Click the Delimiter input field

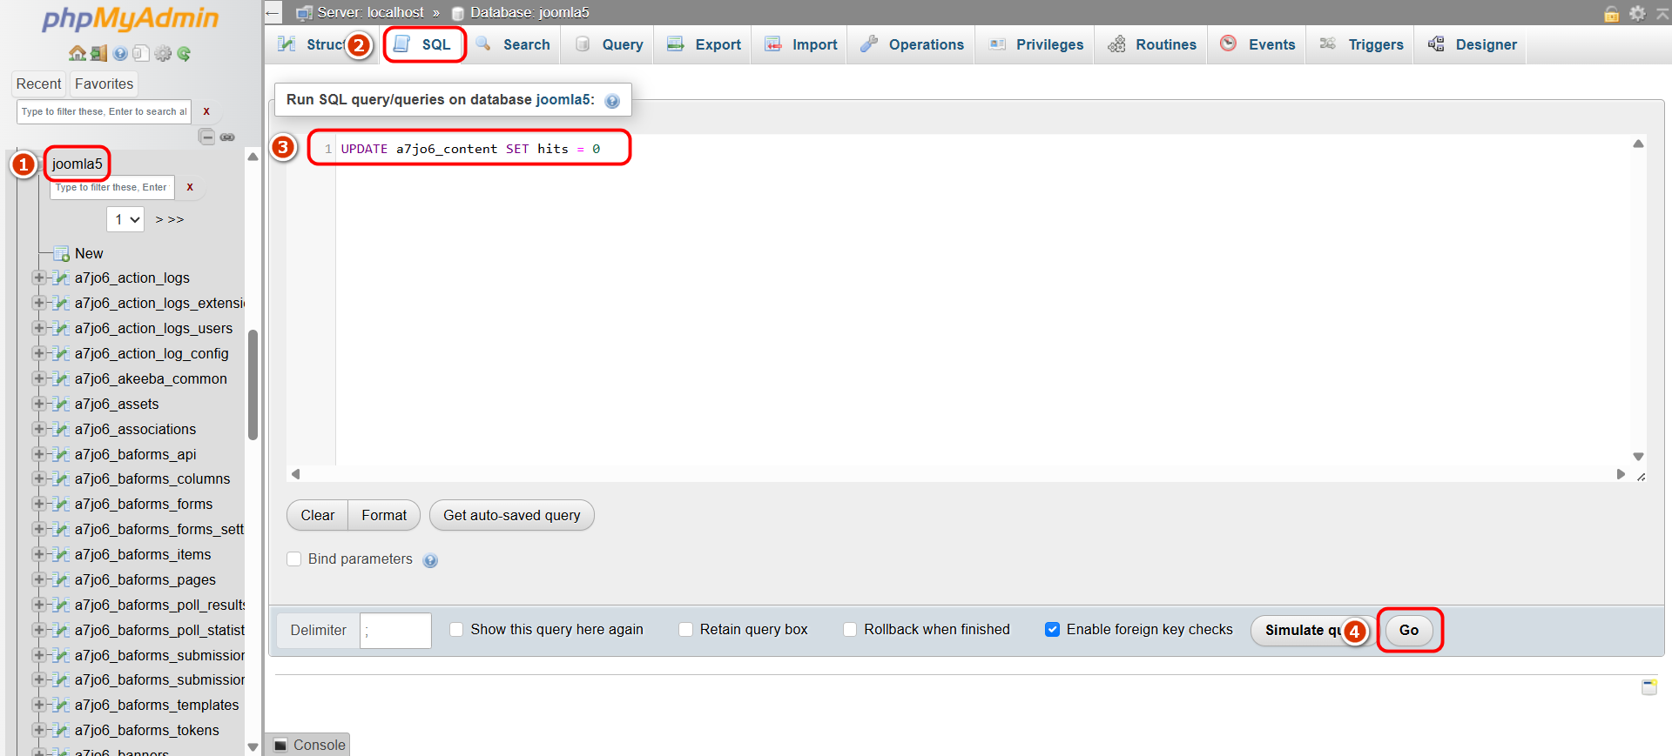(x=395, y=630)
